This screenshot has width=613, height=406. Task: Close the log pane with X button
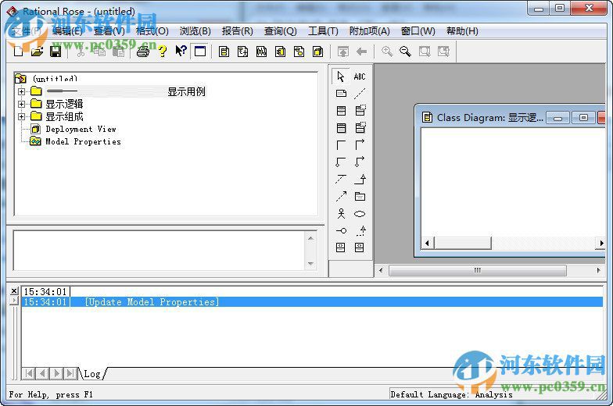[x=14, y=290]
